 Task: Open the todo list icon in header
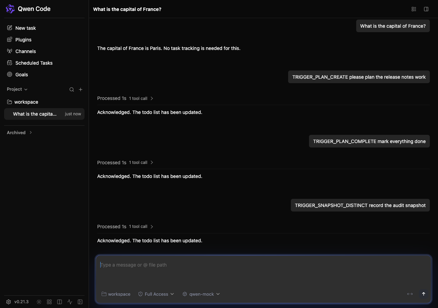point(414,9)
